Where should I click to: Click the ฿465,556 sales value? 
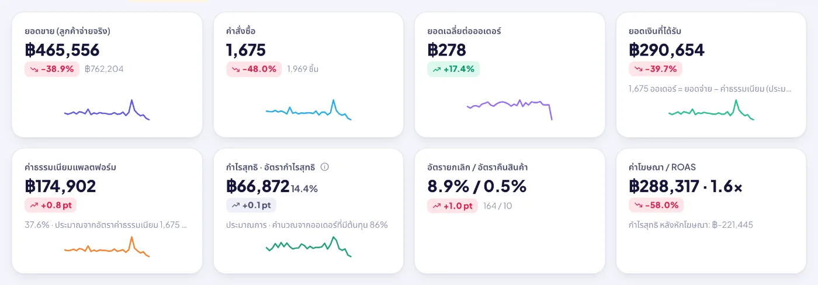(x=63, y=50)
